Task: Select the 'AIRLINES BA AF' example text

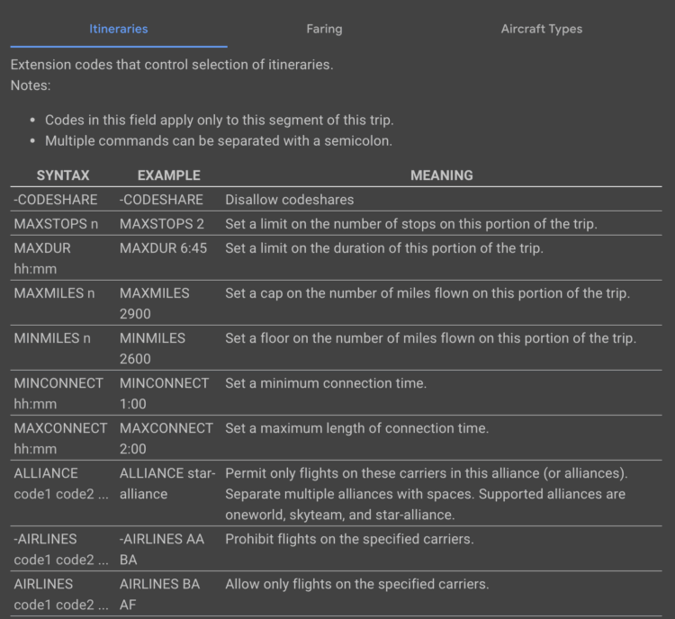Action: (x=160, y=595)
